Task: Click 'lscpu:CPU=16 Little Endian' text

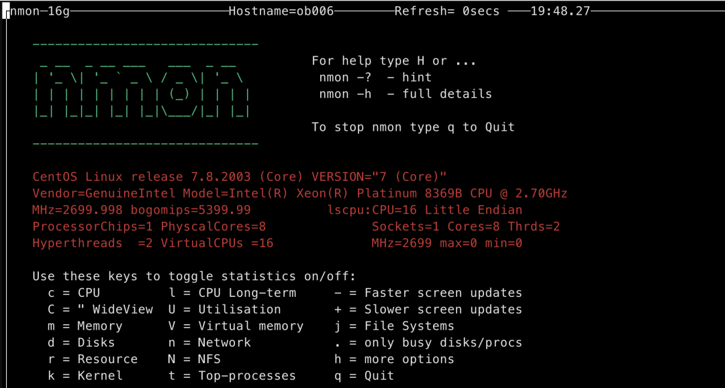Action: (424, 210)
